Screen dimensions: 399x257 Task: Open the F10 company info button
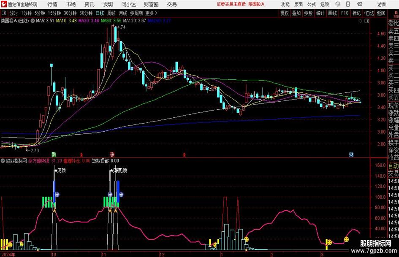[x=345, y=13]
